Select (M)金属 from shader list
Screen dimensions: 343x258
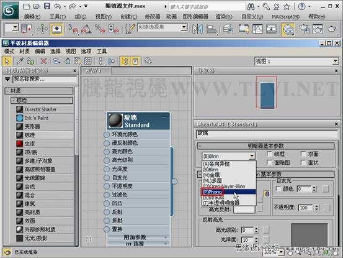pyautogui.click(x=229, y=175)
